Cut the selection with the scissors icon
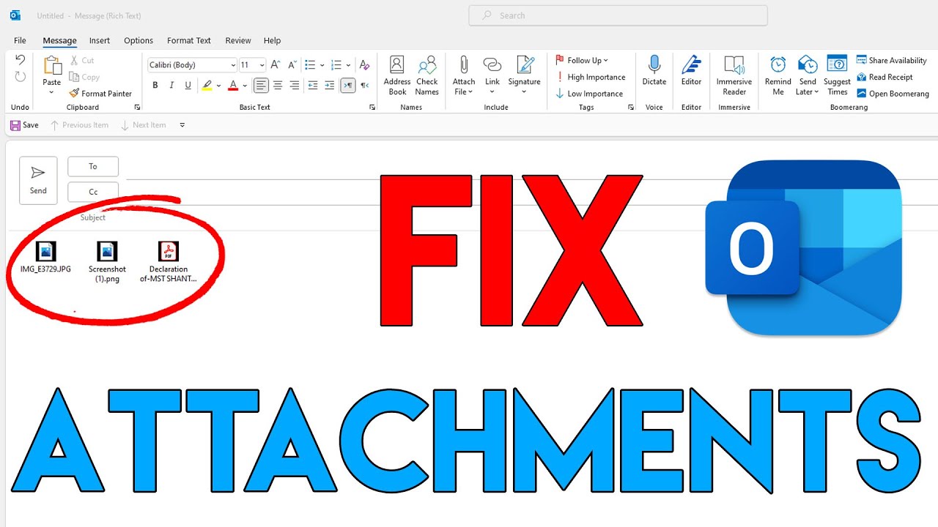The width and height of the screenshot is (938, 527). click(82, 60)
